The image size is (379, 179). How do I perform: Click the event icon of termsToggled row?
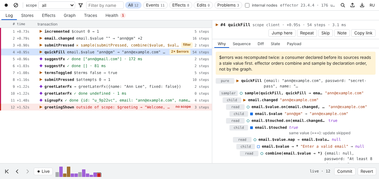click(41, 73)
